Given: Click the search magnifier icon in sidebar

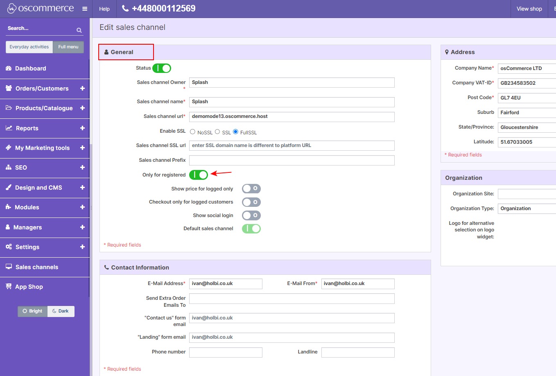Looking at the screenshot, I should click(x=79, y=30).
